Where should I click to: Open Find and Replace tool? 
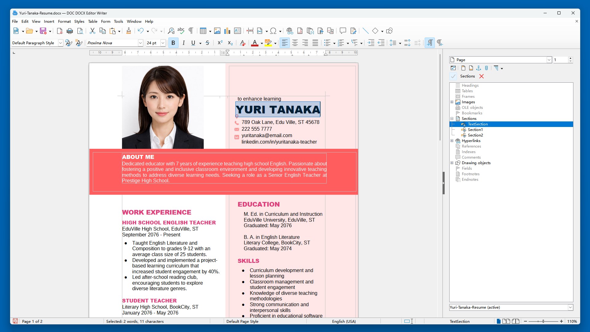point(171,31)
